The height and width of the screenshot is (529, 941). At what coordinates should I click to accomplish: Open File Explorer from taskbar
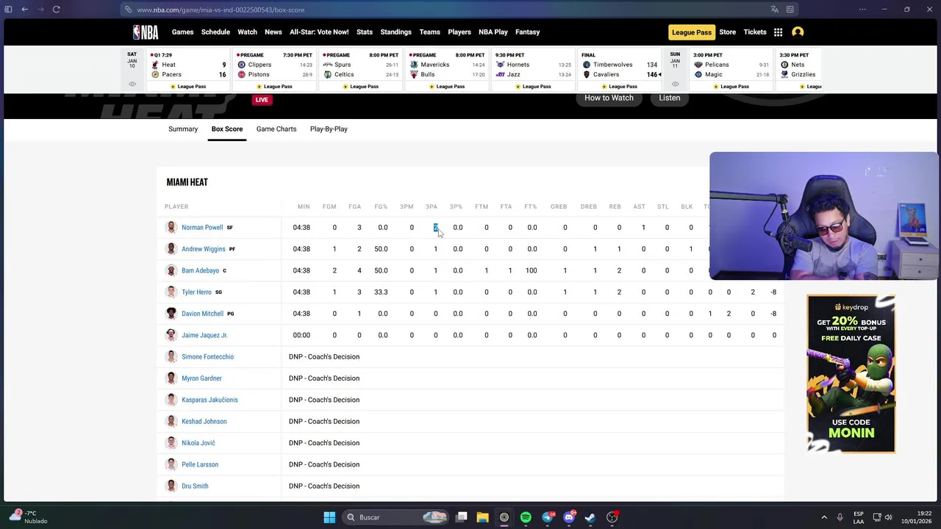[x=482, y=517]
